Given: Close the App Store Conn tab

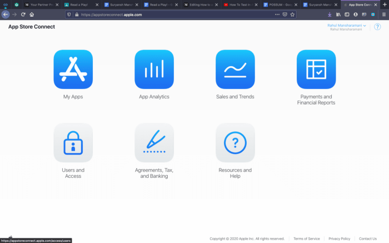Looking at the screenshot, I should coord(376,4).
